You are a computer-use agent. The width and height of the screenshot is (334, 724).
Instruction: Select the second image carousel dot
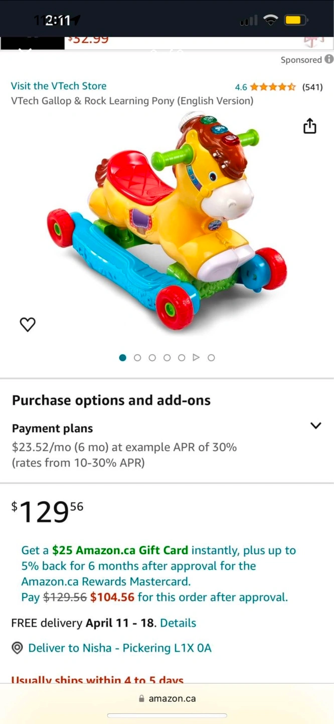click(x=137, y=357)
